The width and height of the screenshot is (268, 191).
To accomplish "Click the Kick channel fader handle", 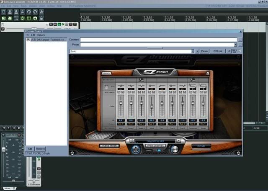I will [121, 103].
